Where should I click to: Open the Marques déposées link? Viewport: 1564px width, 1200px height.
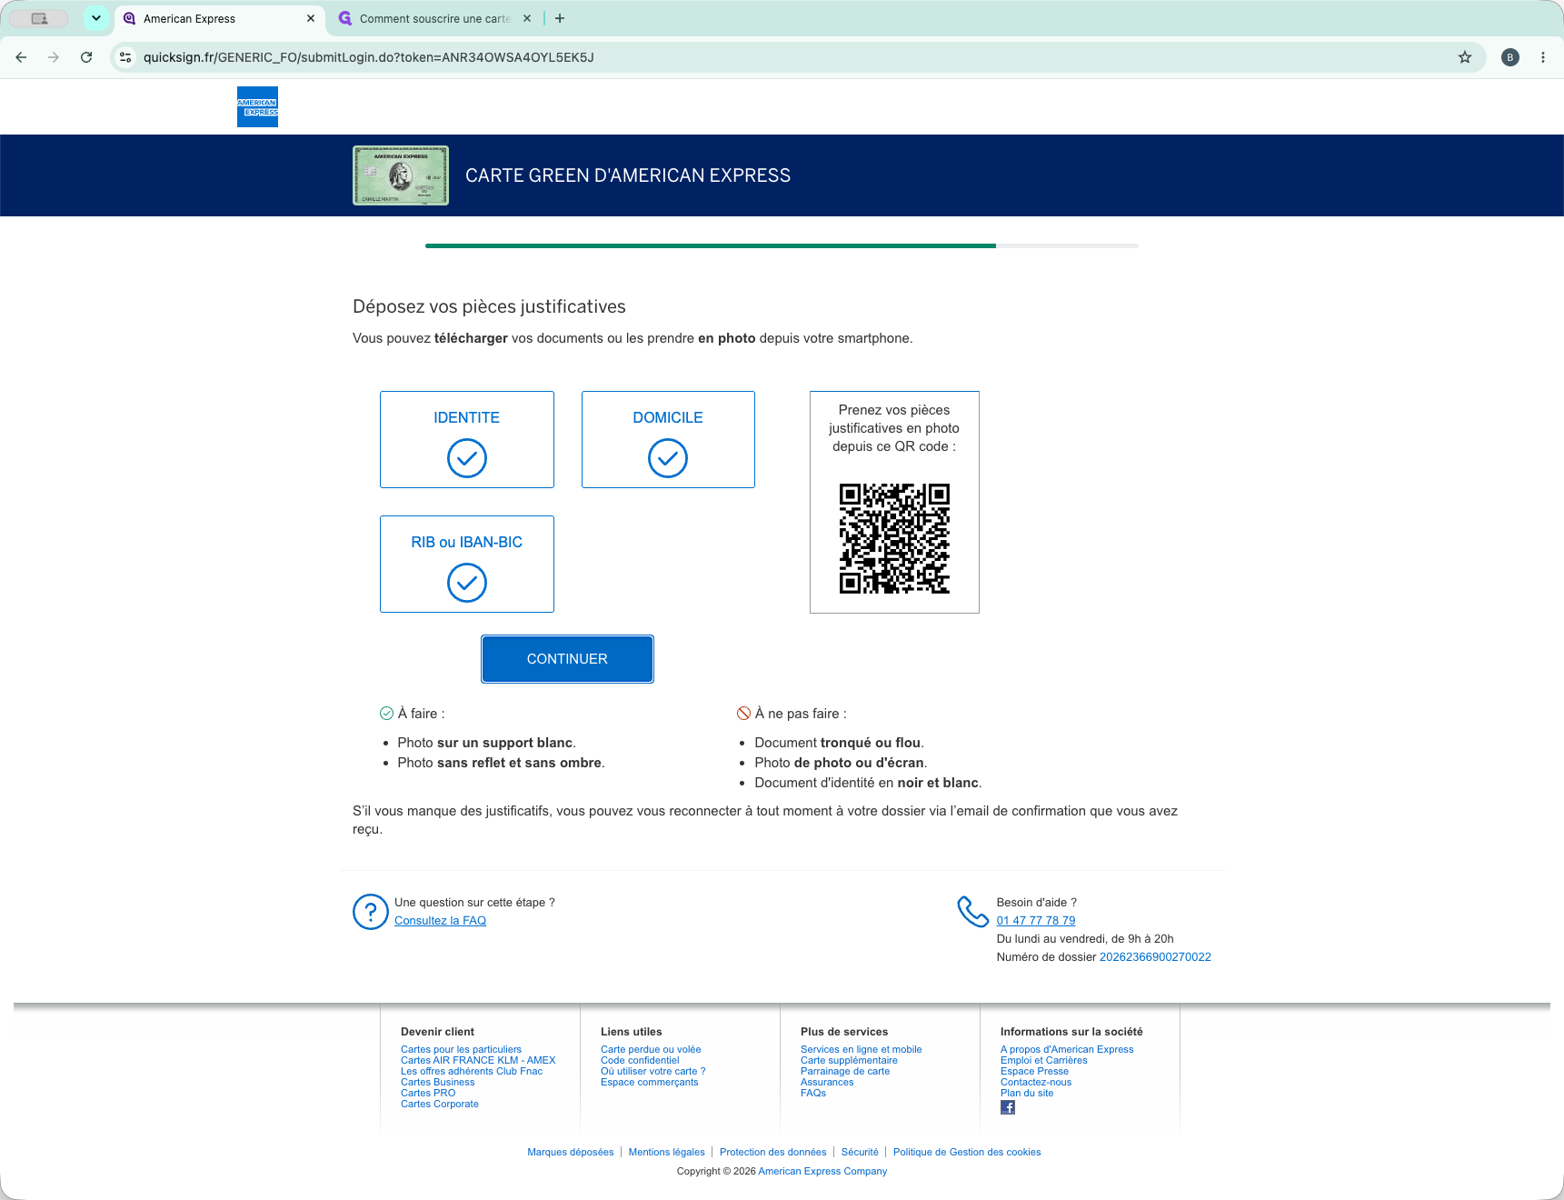[571, 1152]
